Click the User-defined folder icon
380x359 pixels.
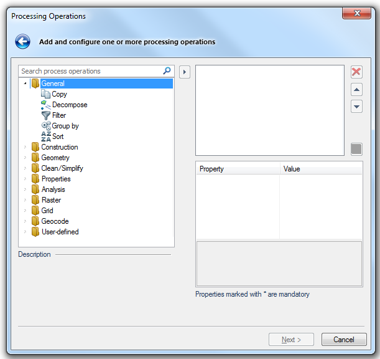coord(35,232)
